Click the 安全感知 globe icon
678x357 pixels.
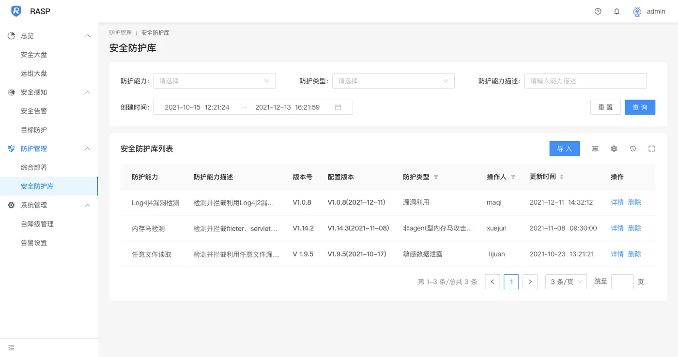click(11, 92)
